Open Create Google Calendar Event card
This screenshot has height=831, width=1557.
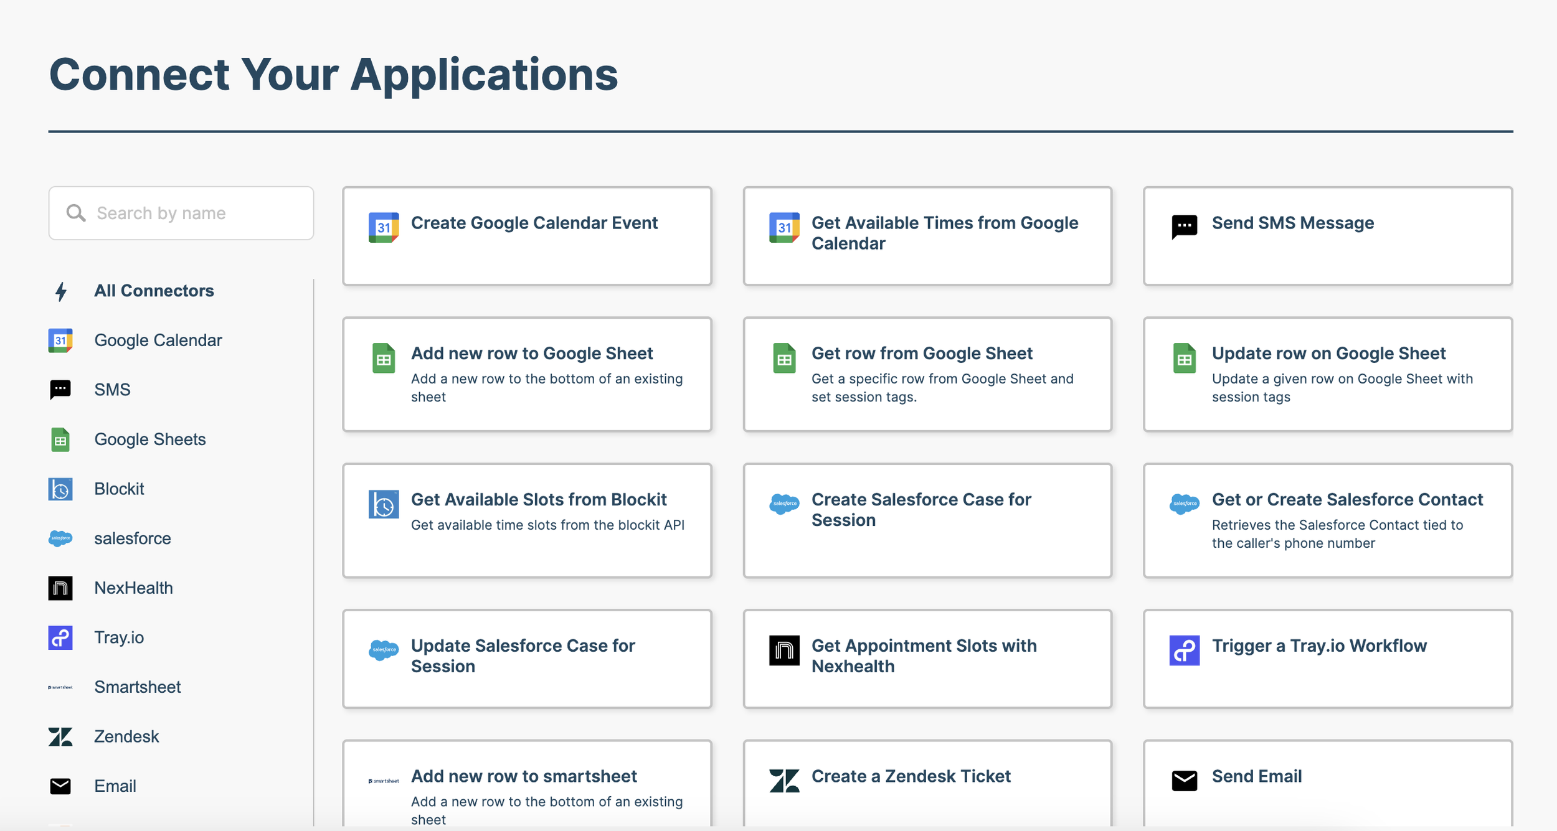click(x=527, y=237)
